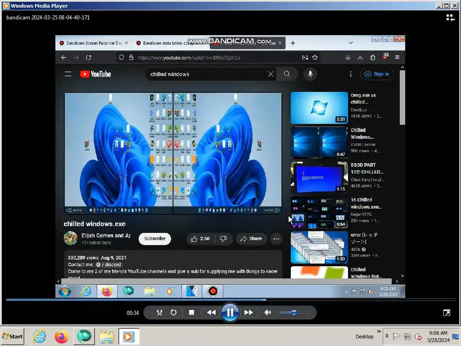Screen dimensions: 461x346
Task: Maximize the Windows Media Player window
Action: (446, 6)
